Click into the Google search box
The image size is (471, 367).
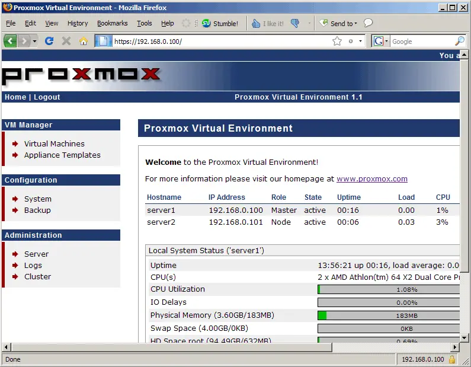coord(422,41)
